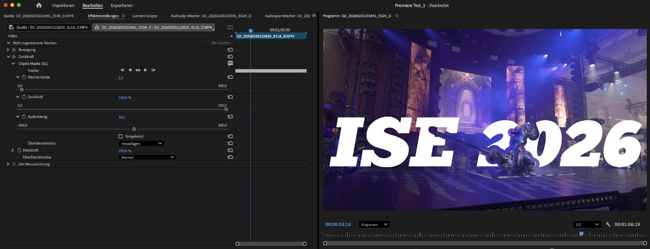Switch to the Importieren workspace tab
The width and height of the screenshot is (650, 249).
[x=63, y=5]
